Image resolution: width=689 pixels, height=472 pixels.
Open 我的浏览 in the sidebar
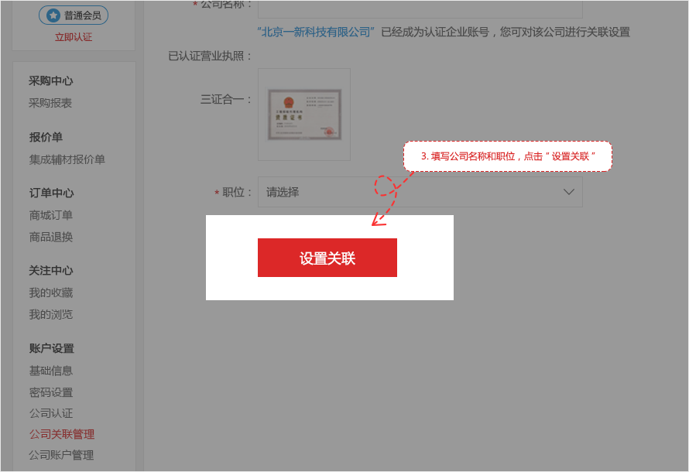(x=50, y=314)
